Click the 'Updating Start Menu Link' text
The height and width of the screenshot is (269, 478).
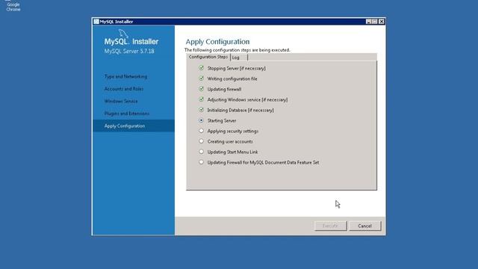(x=232, y=152)
